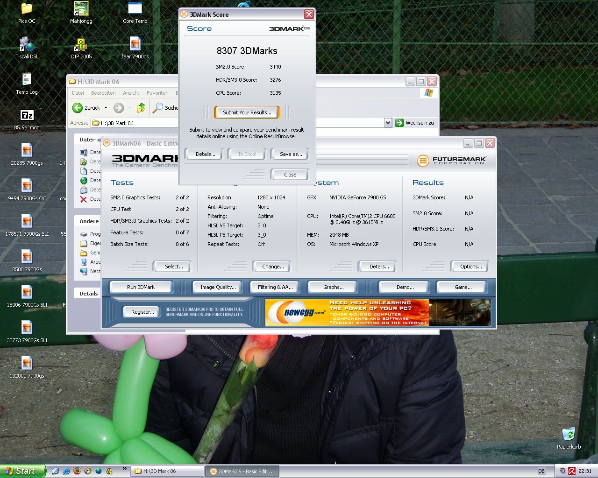This screenshot has width=598, height=478.
Task: Click the Start button
Action: [x=23, y=471]
